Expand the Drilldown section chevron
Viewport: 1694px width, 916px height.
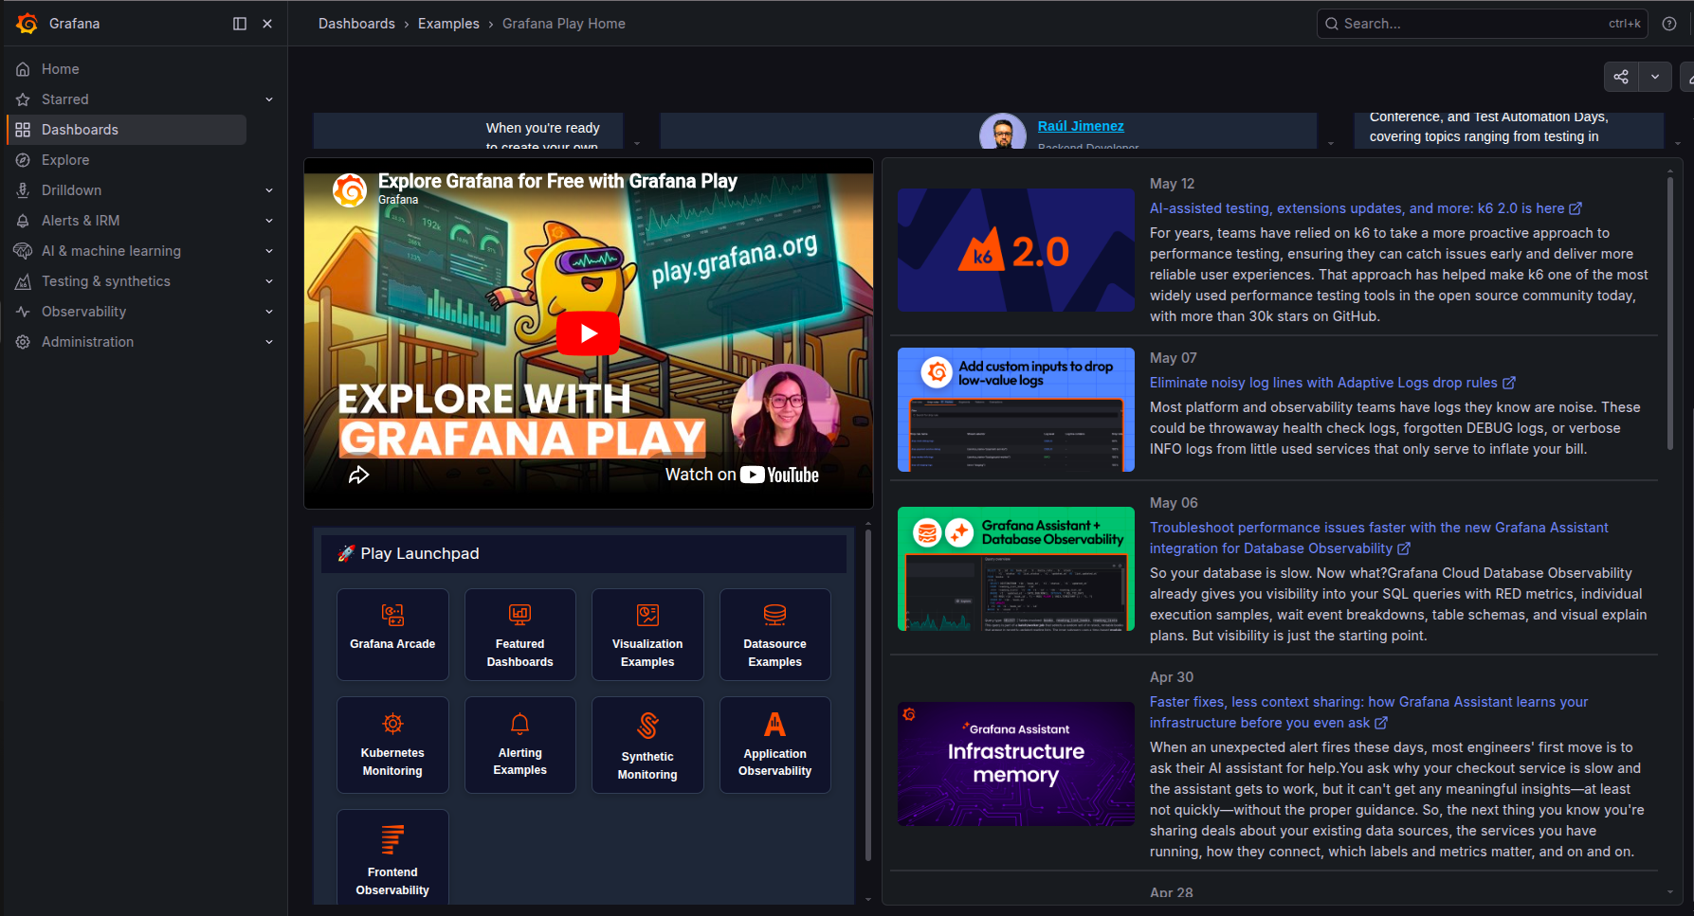269,190
